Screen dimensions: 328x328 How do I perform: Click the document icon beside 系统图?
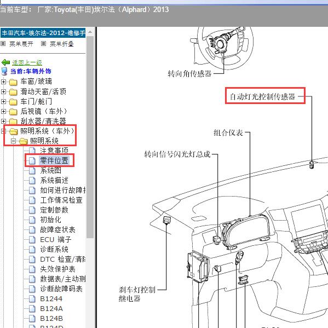tap(32, 170)
